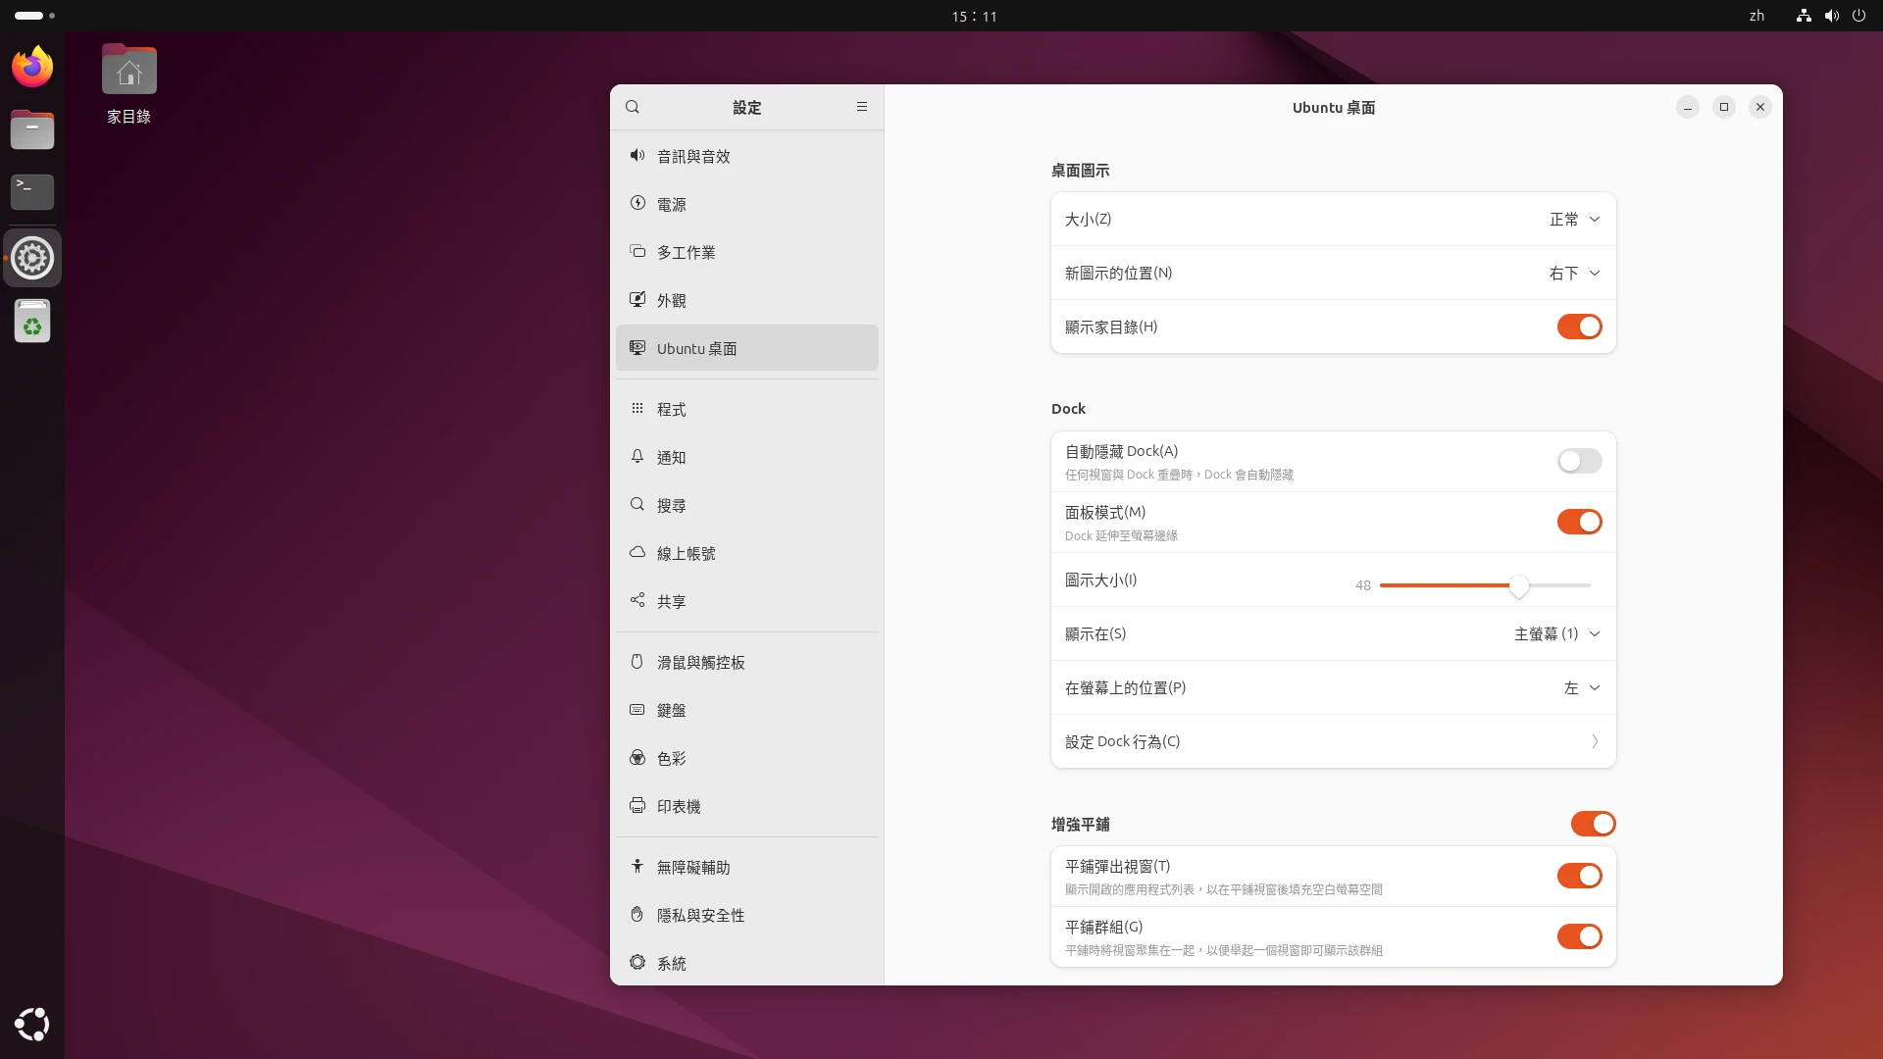Image resolution: width=1883 pixels, height=1059 pixels.
Task: Open the 大小 dropdown set to 正常
Action: pyautogui.click(x=1573, y=219)
